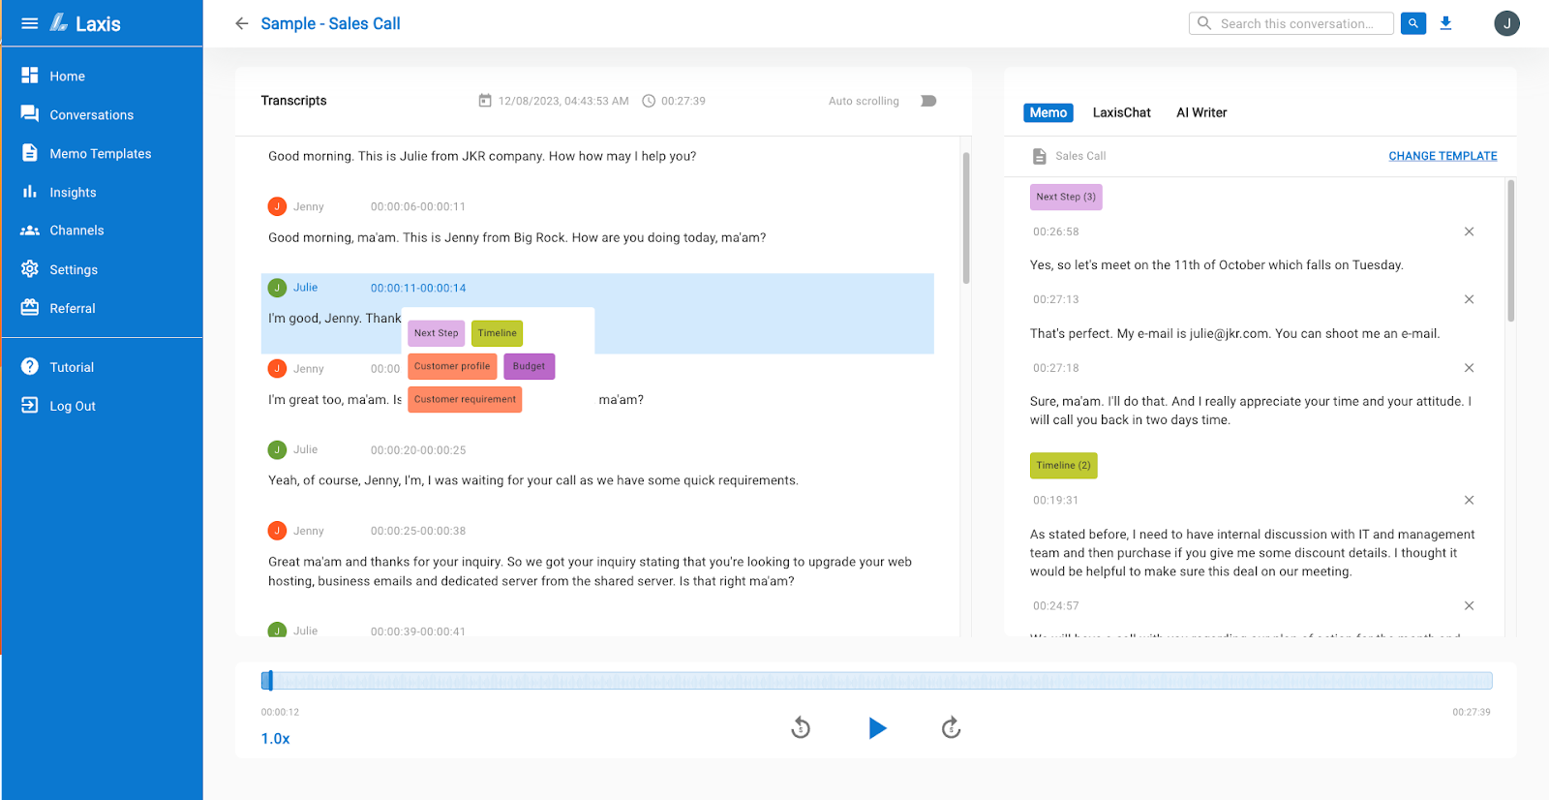Click the Insights bar chart icon
Screen dimensions: 1549x800
(x=30, y=192)
